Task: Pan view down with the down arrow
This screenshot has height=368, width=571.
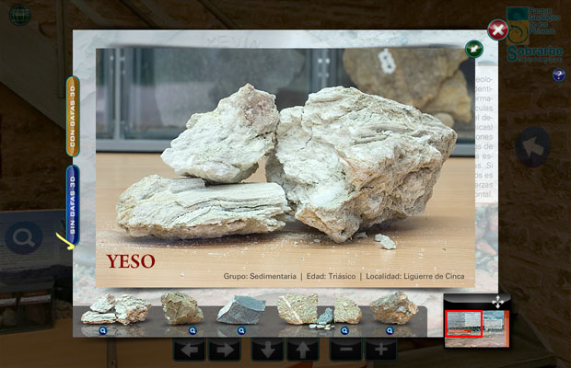Action: (x=267, y=350)
